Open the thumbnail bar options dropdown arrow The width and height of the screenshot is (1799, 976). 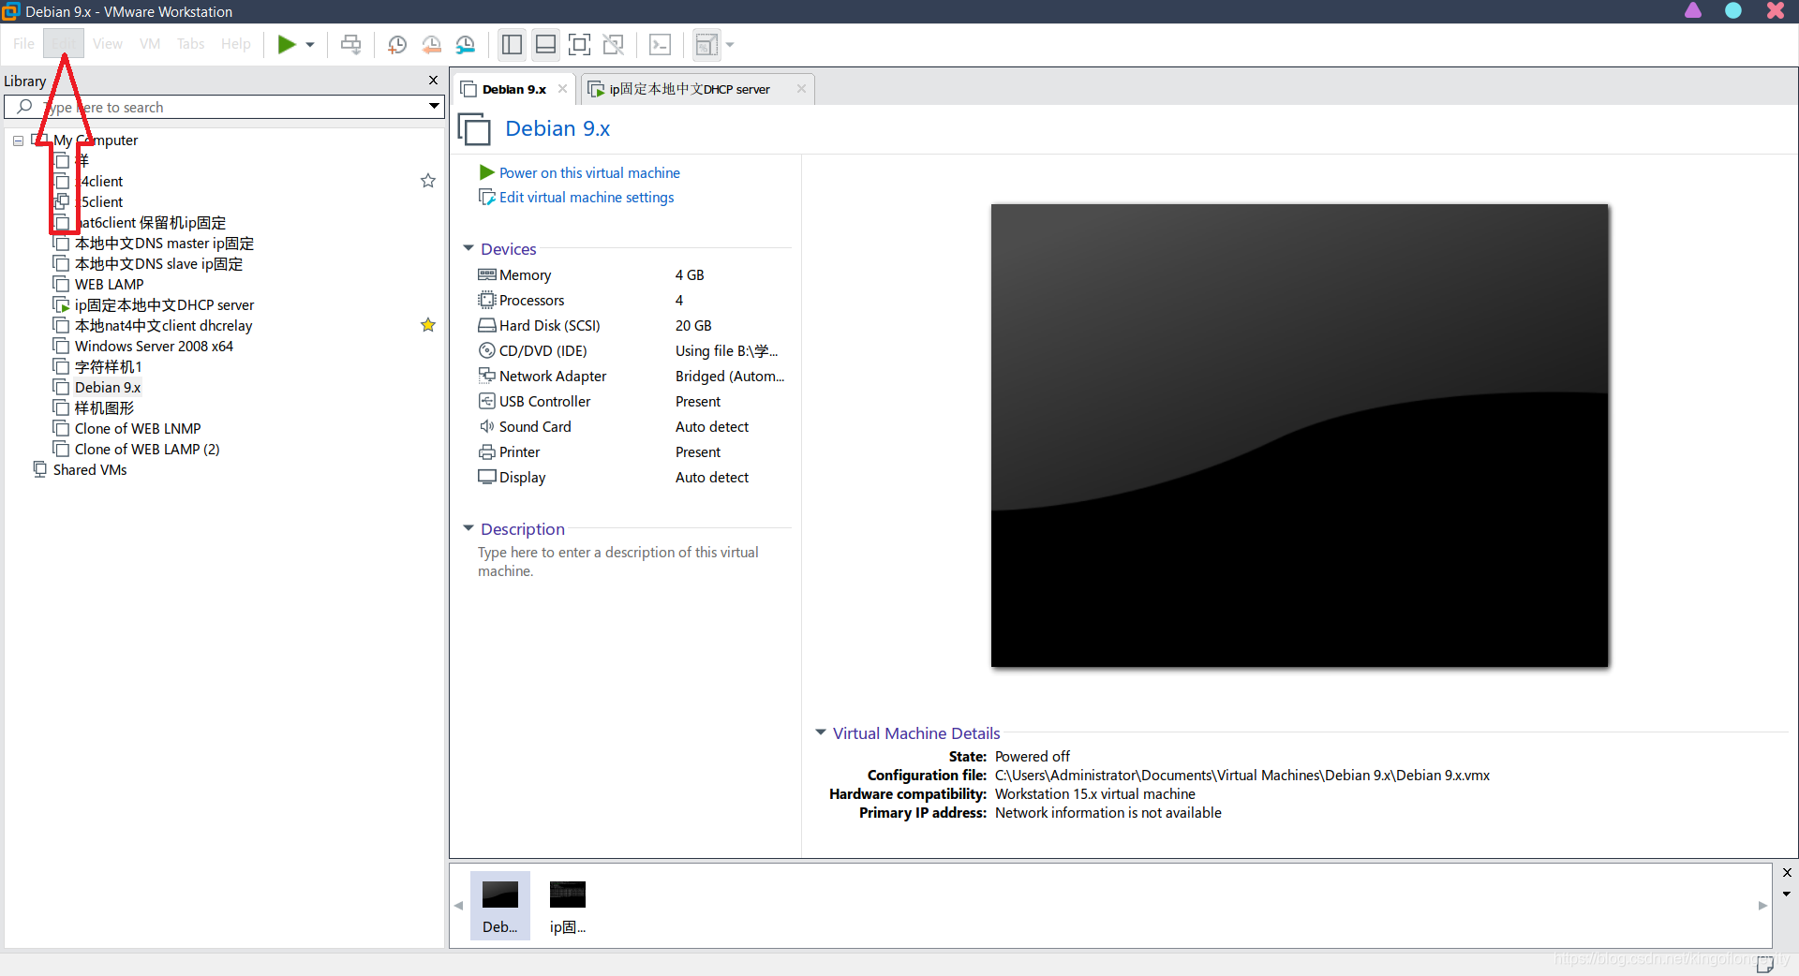[1787, 894]
